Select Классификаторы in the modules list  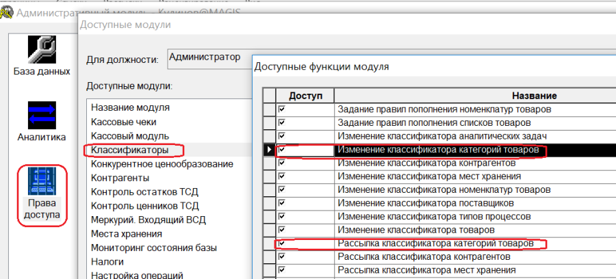pos(129,150)
